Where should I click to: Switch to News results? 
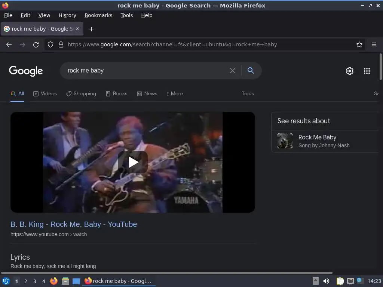coord(147,94)
